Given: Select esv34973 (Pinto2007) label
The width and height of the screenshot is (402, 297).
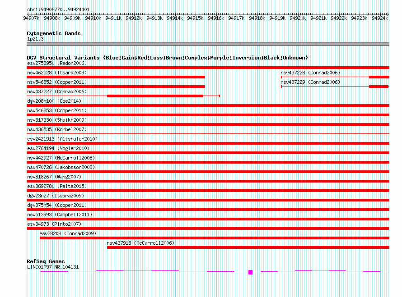Looking at the screenshot, I should (x=54, y=224).
